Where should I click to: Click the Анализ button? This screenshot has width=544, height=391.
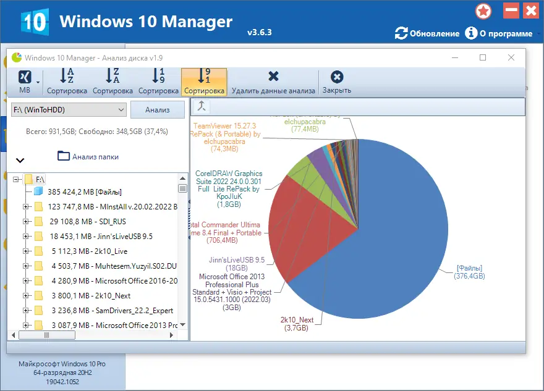pyautogui.click(x=158, y=110)
